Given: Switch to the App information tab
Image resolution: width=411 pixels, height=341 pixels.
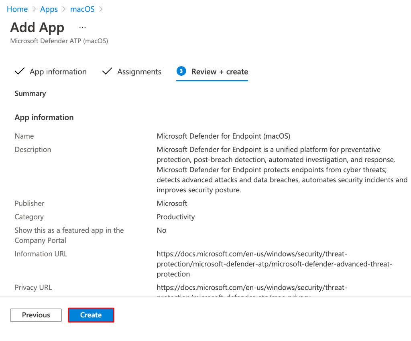Looking at the screenshot, I should [x=51, y=71].
